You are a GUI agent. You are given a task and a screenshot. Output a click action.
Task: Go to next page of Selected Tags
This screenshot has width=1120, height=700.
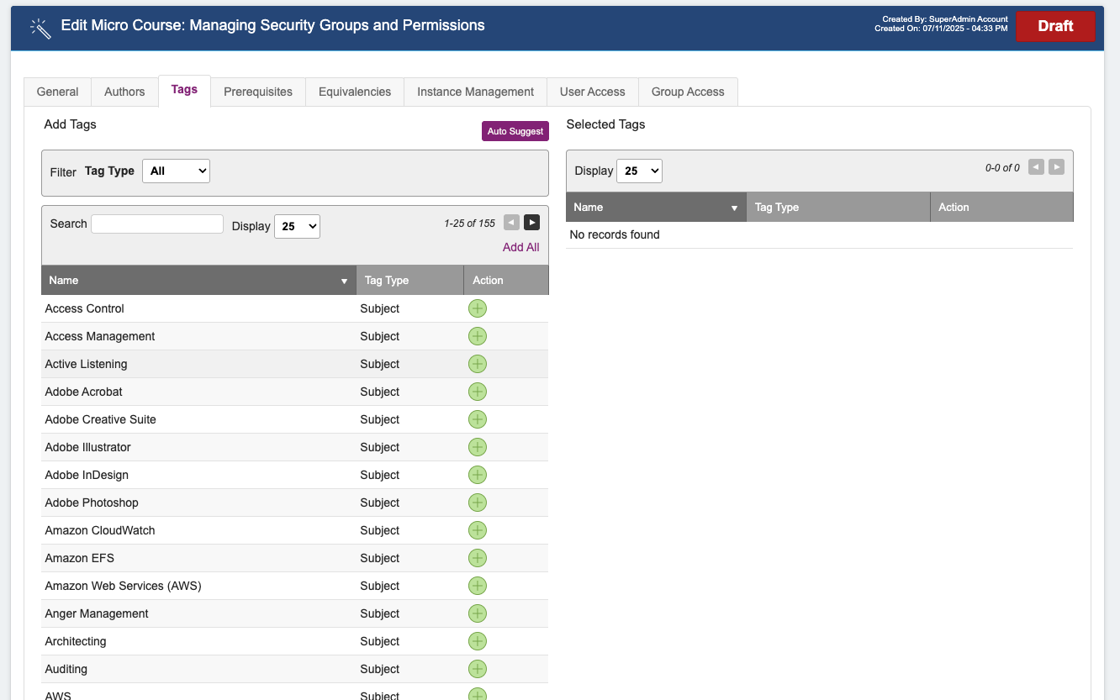(x=1057, y=167)
